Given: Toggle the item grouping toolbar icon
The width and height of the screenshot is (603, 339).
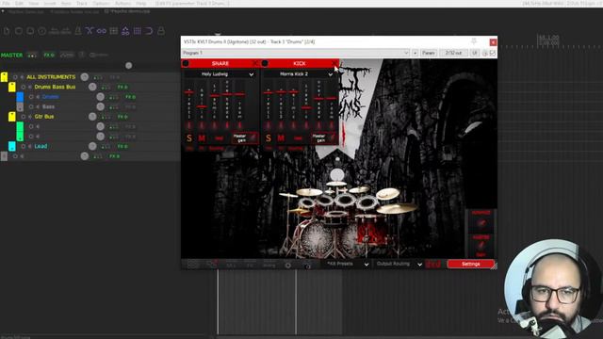Looking at the screenshot, I should pyautogui.click(x=102, y=31).
